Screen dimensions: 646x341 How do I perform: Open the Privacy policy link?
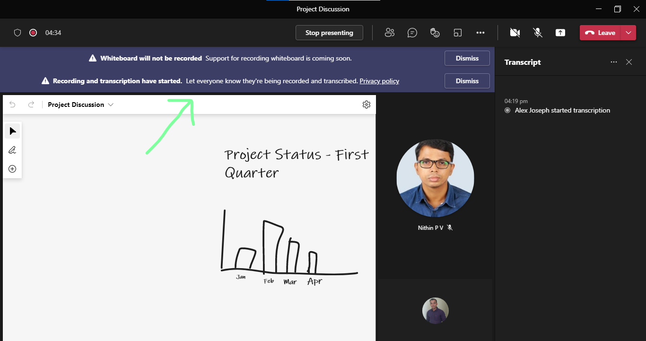point(379,81)
